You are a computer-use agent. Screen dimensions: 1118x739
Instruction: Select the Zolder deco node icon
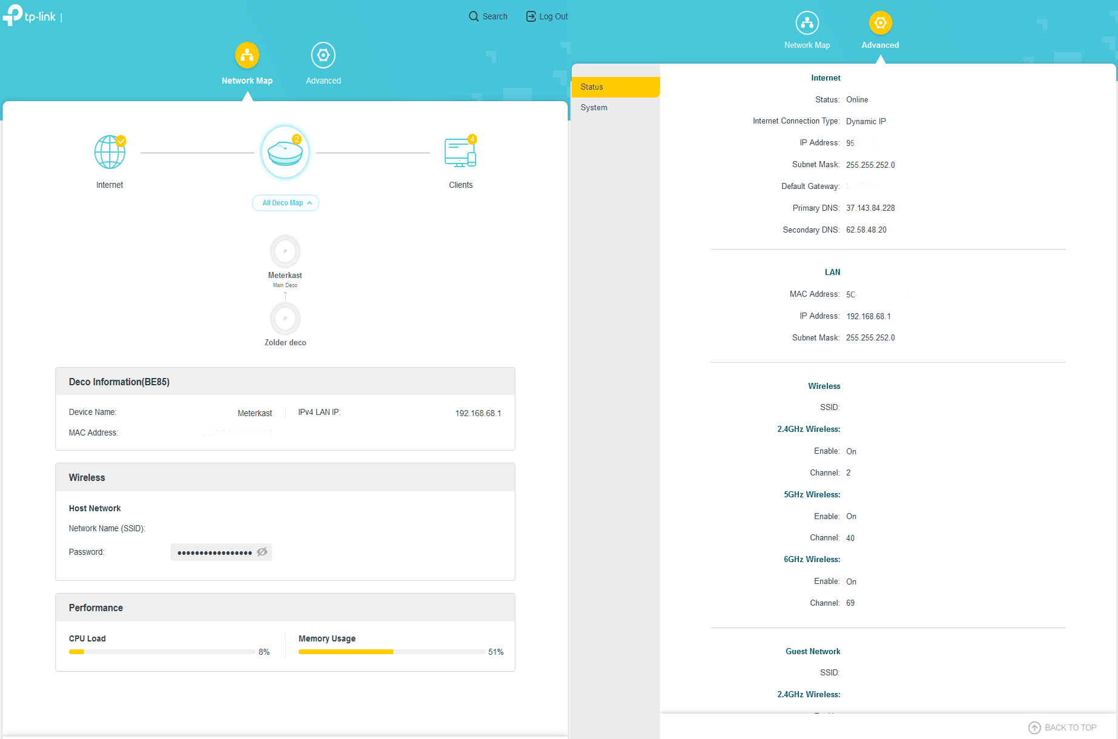coord(285,318)
